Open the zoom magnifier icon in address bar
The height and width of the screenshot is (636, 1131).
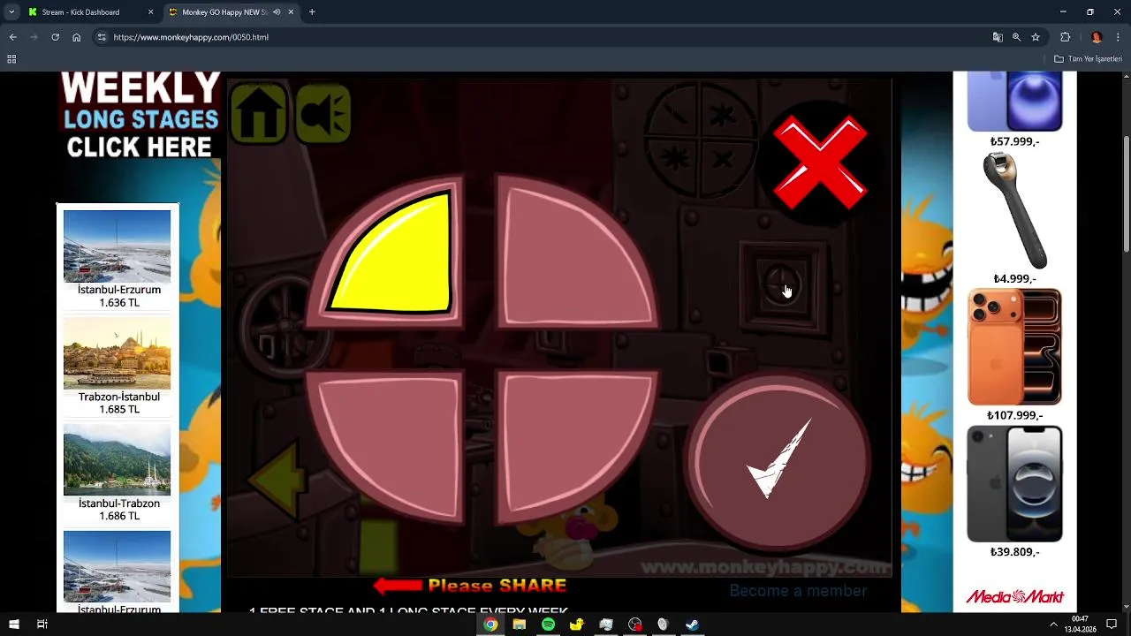(1016, 37)
